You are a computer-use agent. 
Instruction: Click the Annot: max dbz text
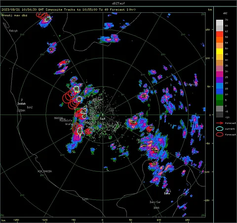pos(14,15)
